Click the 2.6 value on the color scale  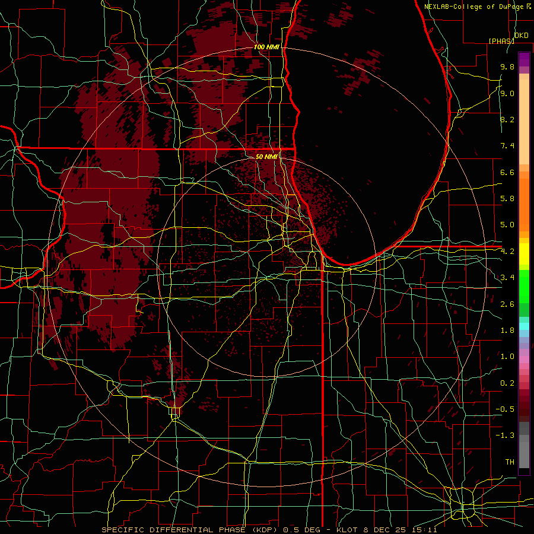[507, 304]
